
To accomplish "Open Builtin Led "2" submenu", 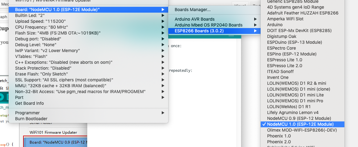I will [x=88, y=15].
